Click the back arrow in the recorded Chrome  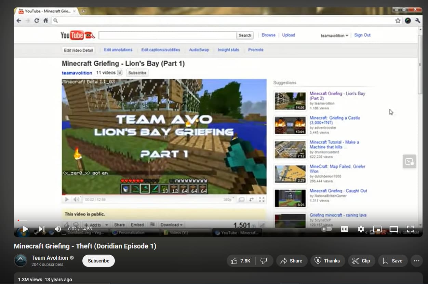coord(19,21)
